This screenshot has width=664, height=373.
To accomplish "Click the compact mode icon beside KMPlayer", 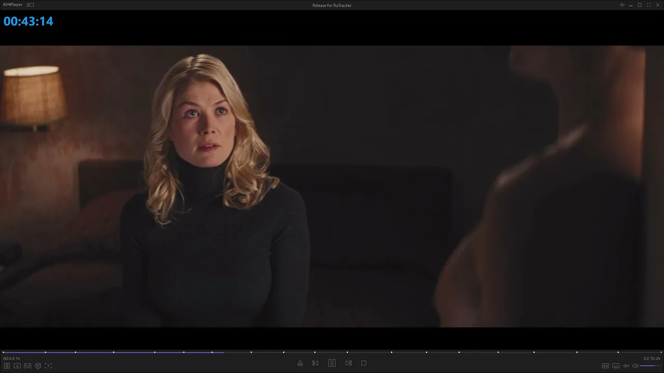I will (30, 5).
